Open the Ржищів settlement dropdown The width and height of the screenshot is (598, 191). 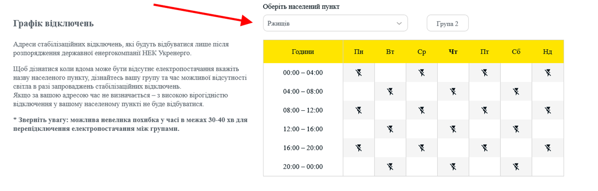[x=335, y=23]
